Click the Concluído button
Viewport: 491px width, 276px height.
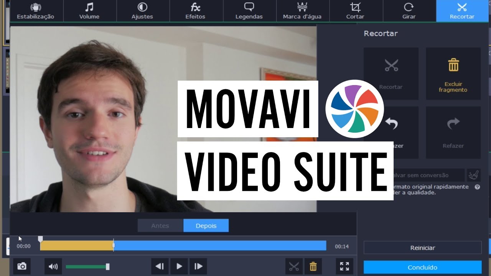422,267
